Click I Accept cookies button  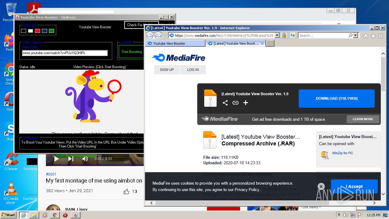click(354, 186)
